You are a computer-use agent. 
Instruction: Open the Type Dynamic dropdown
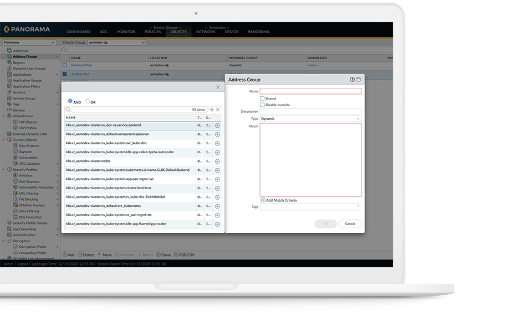coord(310,118)
